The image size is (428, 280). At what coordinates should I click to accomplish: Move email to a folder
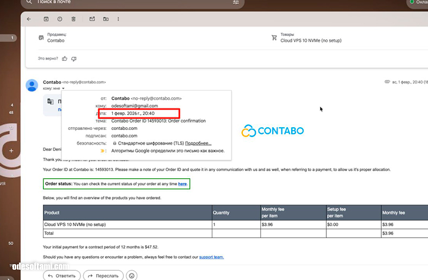click(x=105, y=19)
